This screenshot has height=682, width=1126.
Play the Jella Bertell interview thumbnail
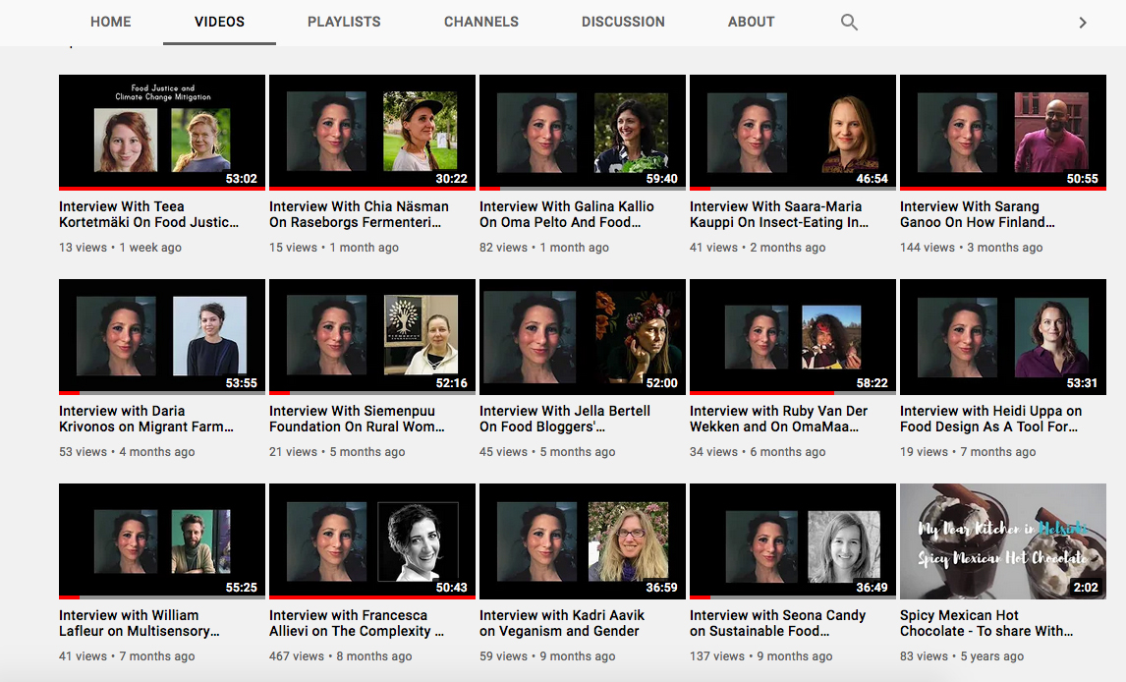(x=583, y=336)
